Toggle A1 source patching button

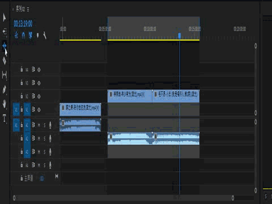tap(16, 125)
